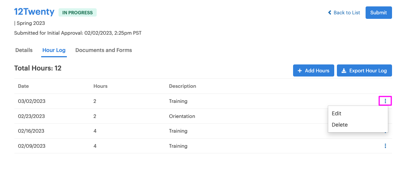
Task: Click the IN PROGRESS status badge
Action: click(x=77, y=12)
